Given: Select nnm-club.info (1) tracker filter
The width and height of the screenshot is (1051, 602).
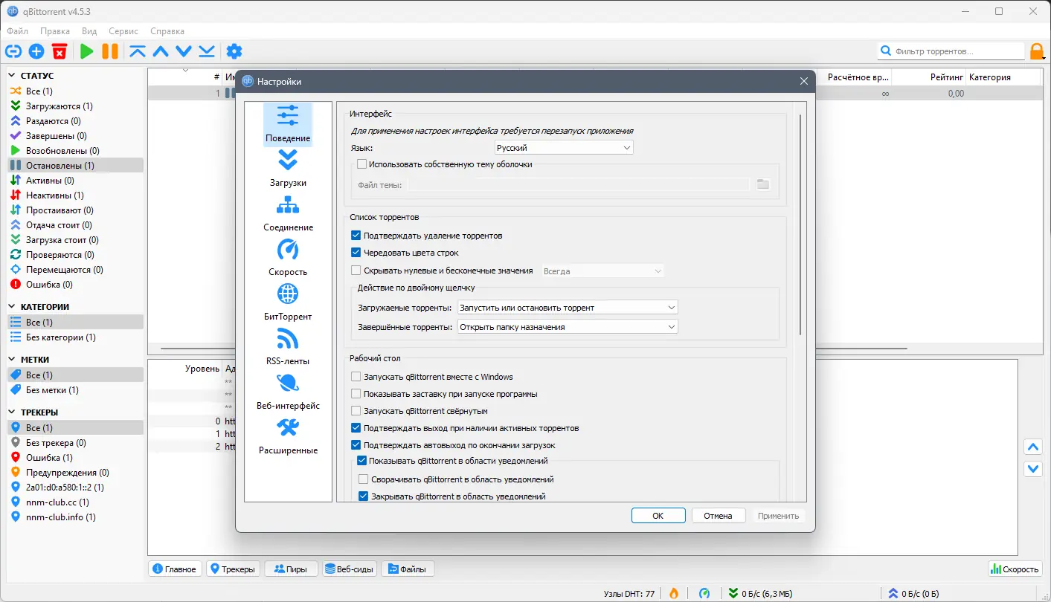Looking at the screenshot, I should pyautogui.click(x=75, y=517).
